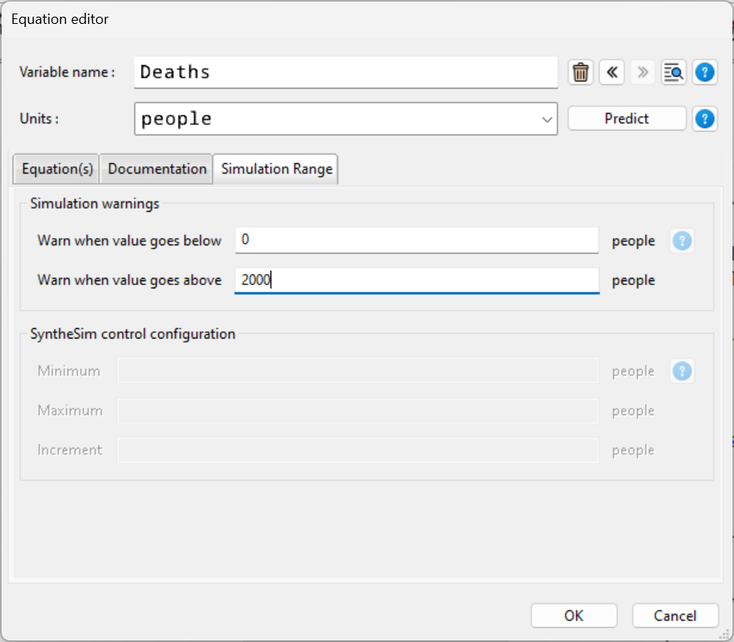Screen dimensions: 734x642
Task: Click the SyntheSim Minimum input field
Action: coord(357,371)
